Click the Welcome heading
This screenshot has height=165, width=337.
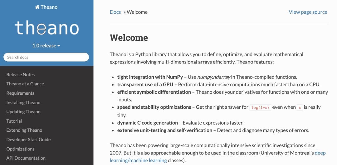[129, 38]
